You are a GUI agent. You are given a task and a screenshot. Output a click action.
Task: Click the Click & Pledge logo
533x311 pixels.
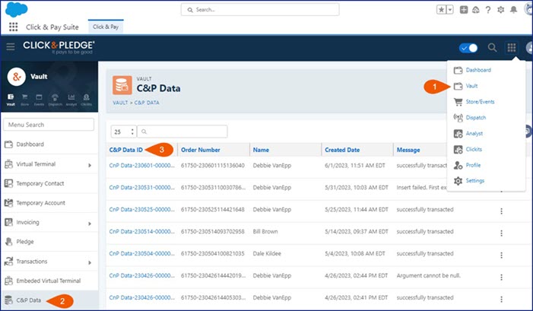coord(59,47)
